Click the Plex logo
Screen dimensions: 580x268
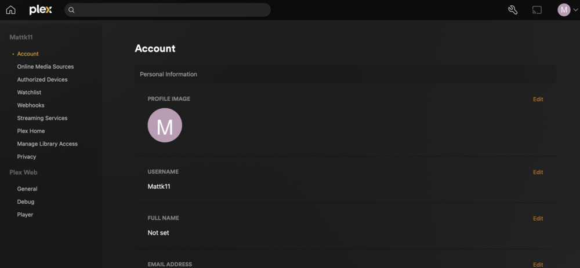[x=41, y=10]
